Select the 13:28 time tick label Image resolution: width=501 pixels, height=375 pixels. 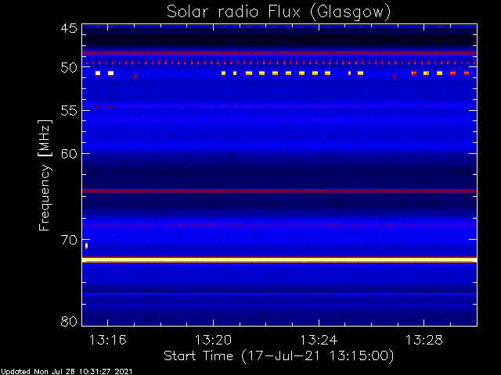point(424,340)
